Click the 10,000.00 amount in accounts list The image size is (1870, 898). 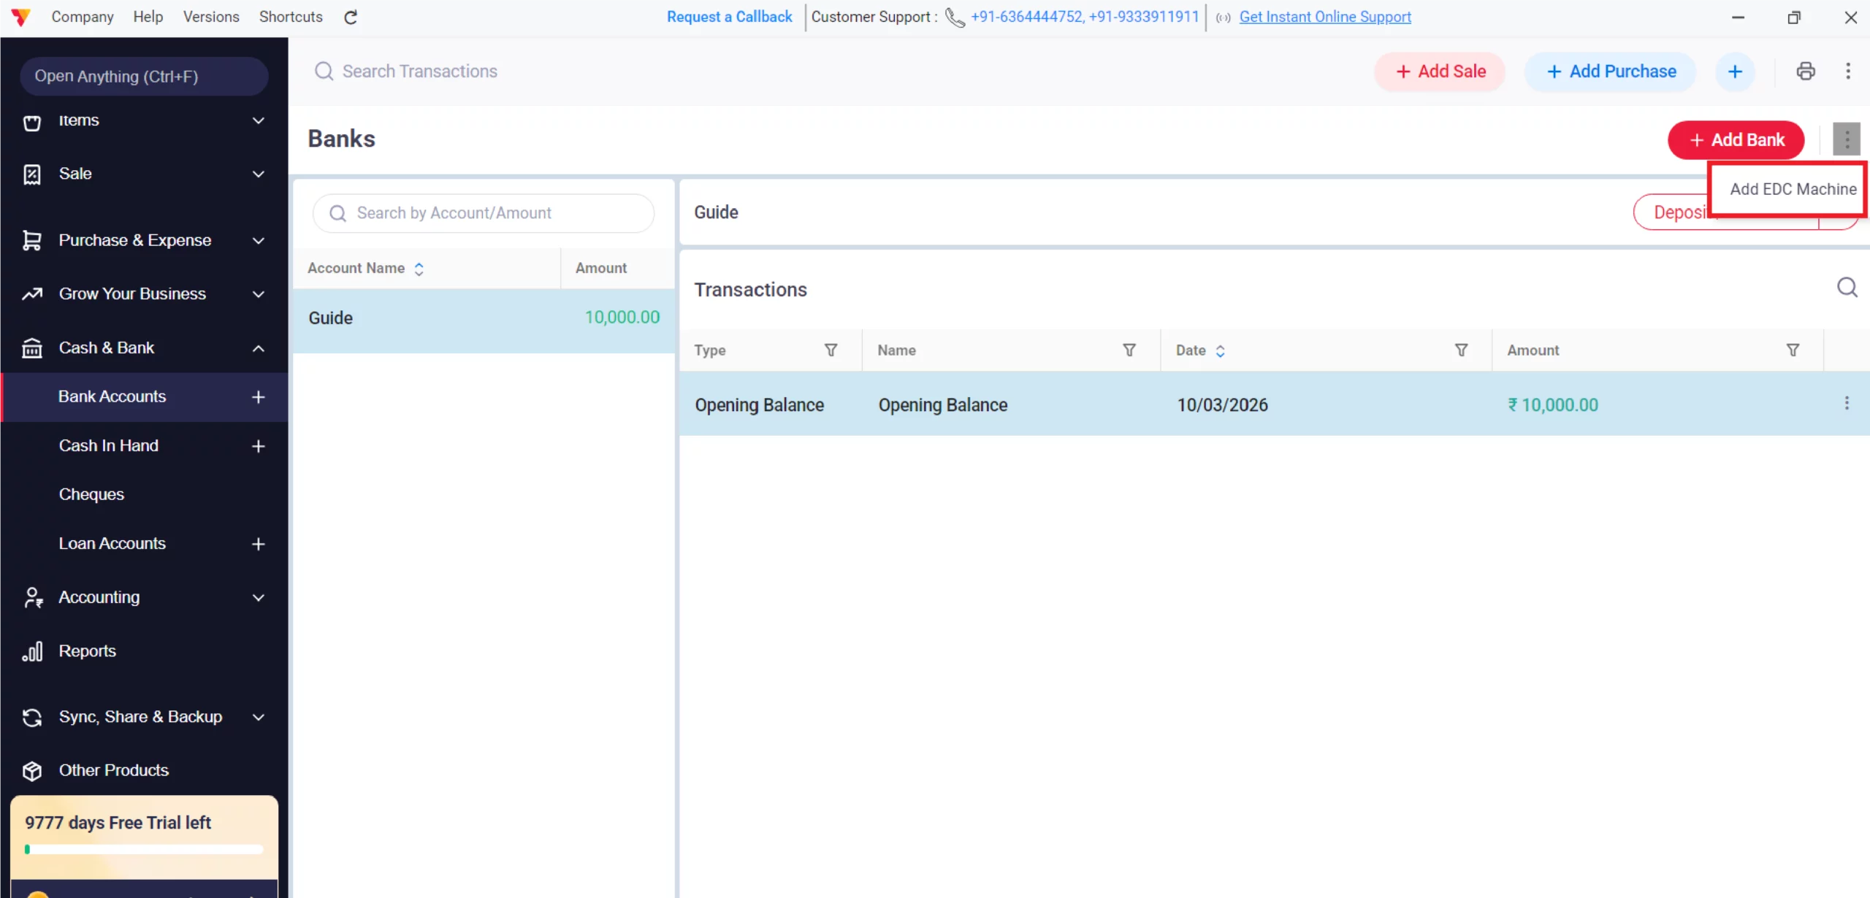[622, 318]
